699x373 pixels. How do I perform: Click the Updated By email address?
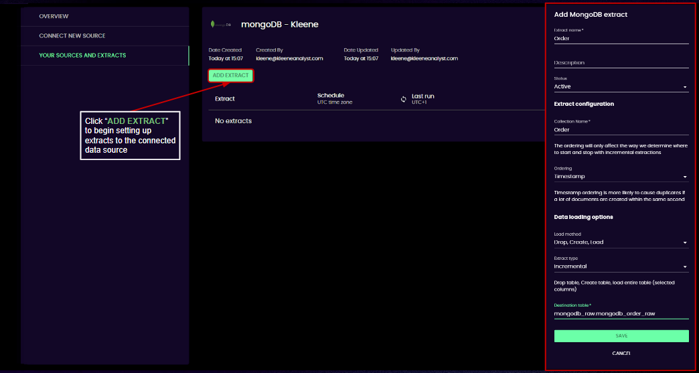pyautogui.click(x=424, y=58)
